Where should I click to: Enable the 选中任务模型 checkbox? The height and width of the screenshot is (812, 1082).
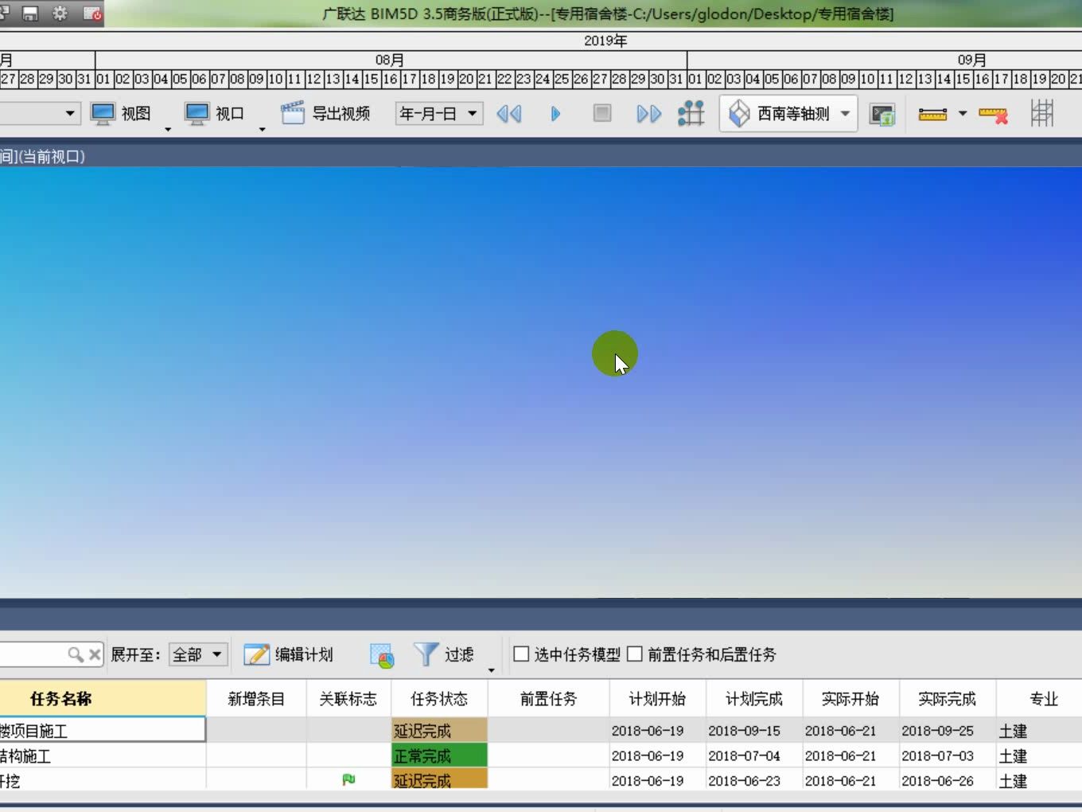point(521,654)
